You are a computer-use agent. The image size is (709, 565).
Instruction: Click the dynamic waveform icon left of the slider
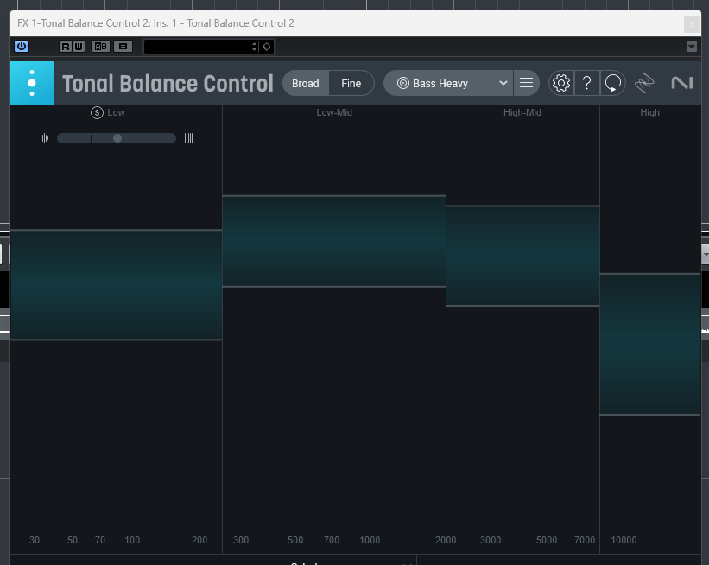tap(44, 138)
